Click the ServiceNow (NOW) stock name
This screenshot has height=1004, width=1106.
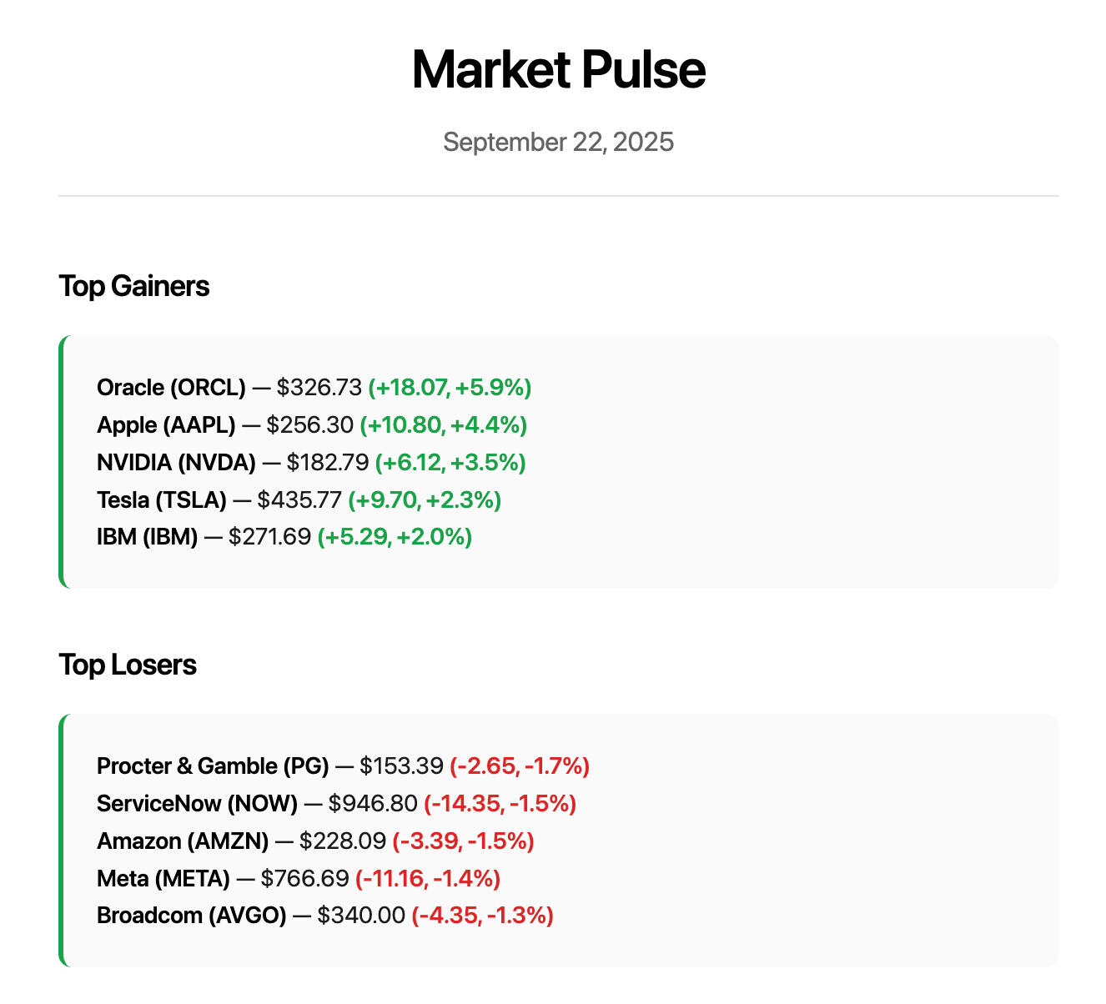[x=197, y=804]
